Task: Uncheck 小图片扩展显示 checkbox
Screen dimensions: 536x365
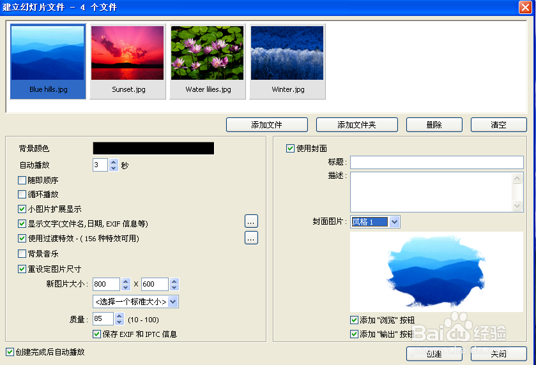Action: coord(22,209)
